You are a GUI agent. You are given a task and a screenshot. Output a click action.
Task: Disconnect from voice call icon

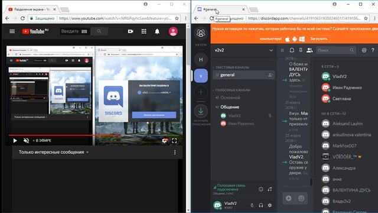[270, 189]
